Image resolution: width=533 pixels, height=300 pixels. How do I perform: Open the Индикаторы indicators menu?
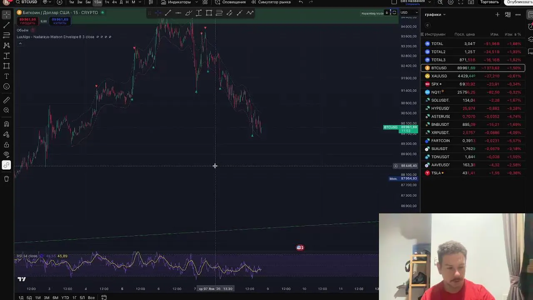pos(176,2)
